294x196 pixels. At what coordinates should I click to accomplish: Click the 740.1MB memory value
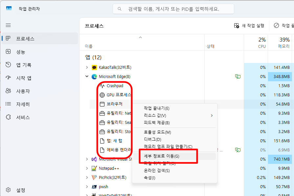(282, 159)
